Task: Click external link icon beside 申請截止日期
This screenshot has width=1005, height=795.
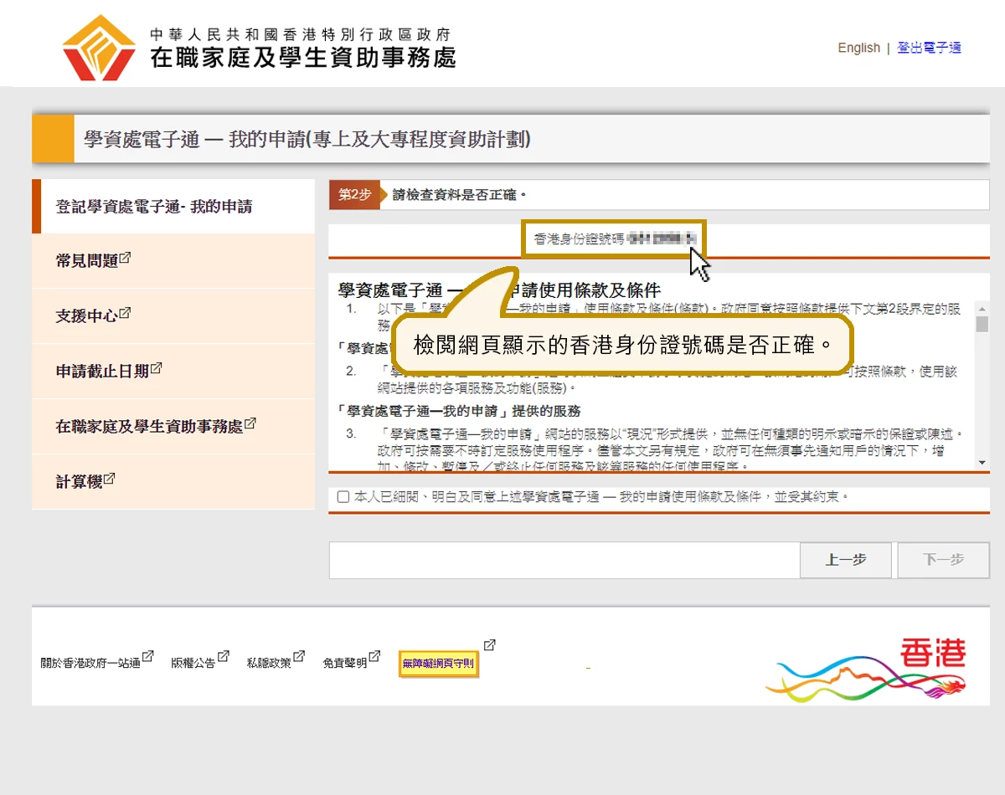Action: 156,368
